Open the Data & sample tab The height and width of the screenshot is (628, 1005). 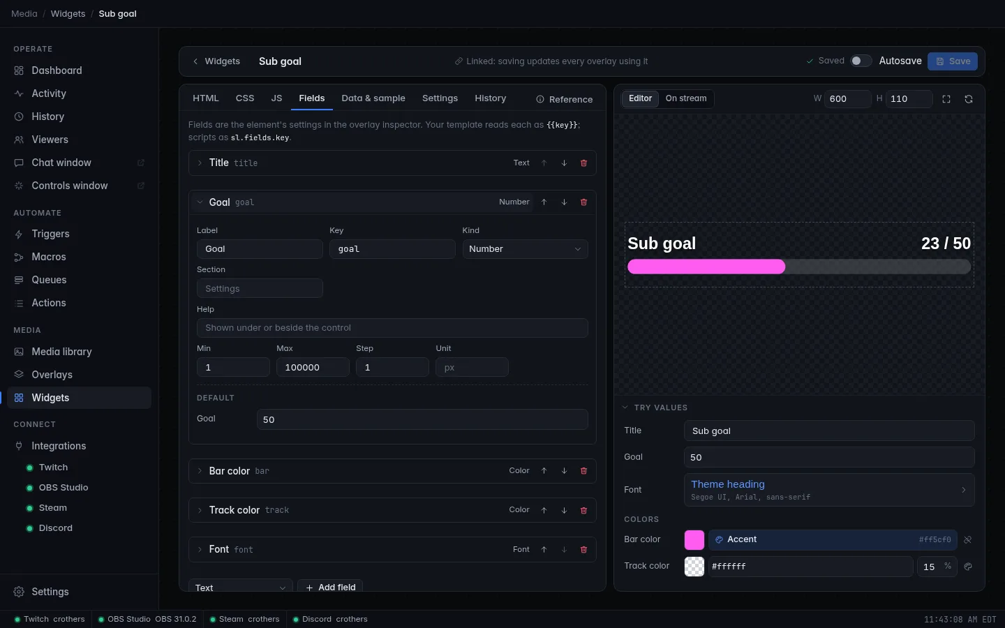click(373, 98)
